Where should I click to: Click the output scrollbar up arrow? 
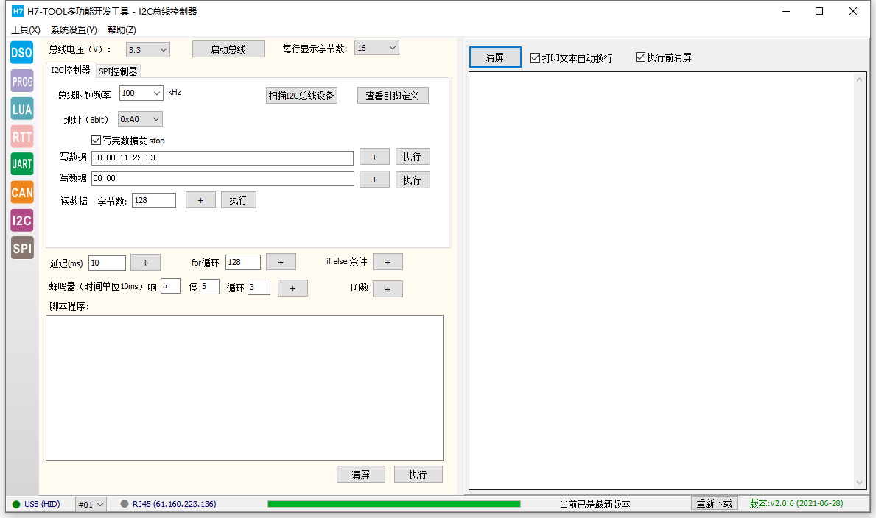click(859, 79)
